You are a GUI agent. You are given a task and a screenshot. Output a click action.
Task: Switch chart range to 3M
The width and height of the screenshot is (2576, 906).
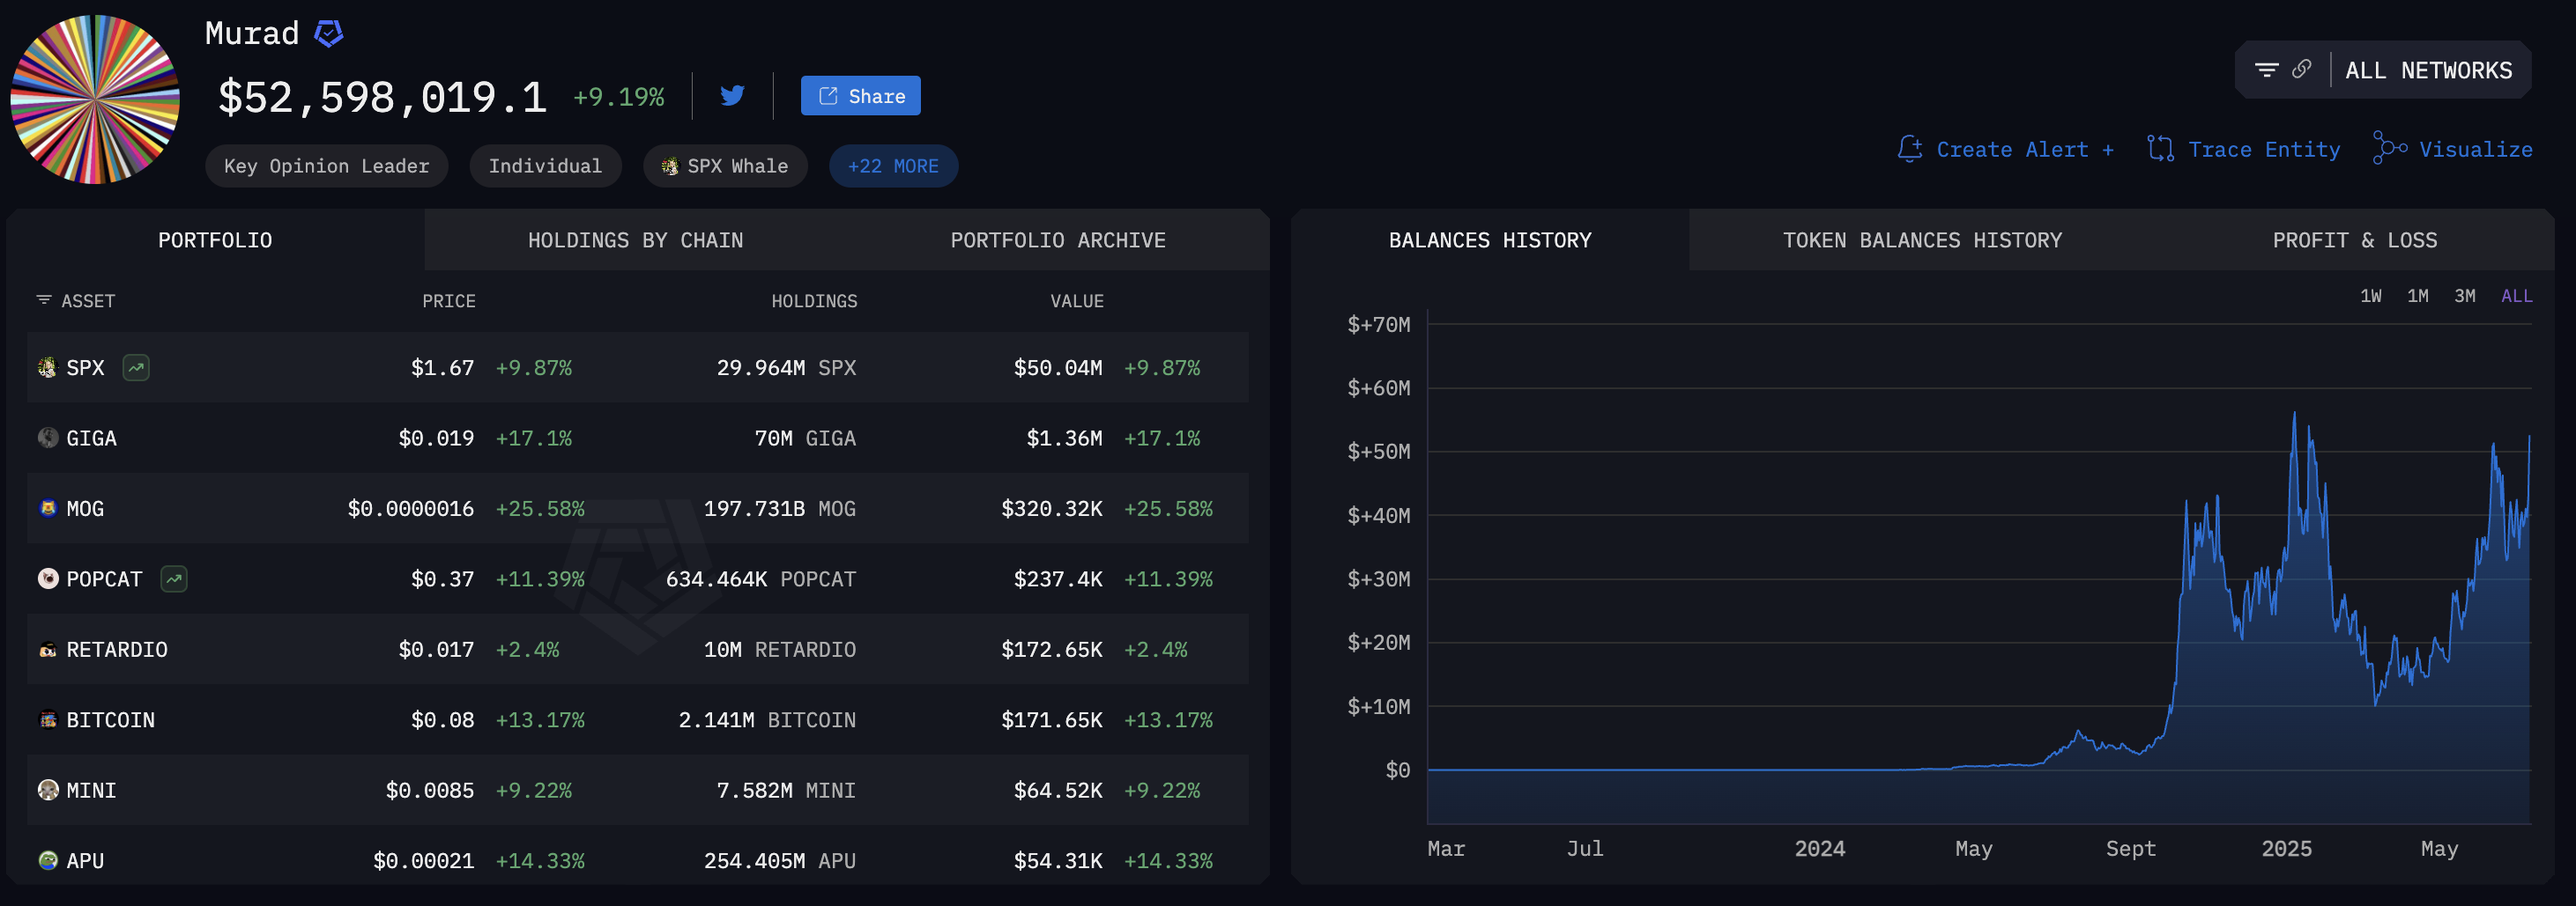[2464, 296]
